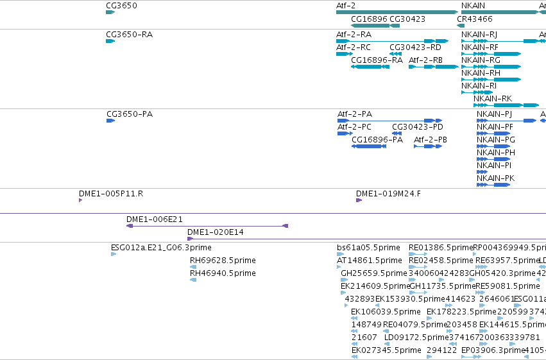Click protein Atf-2-PB

pos(431,140)
